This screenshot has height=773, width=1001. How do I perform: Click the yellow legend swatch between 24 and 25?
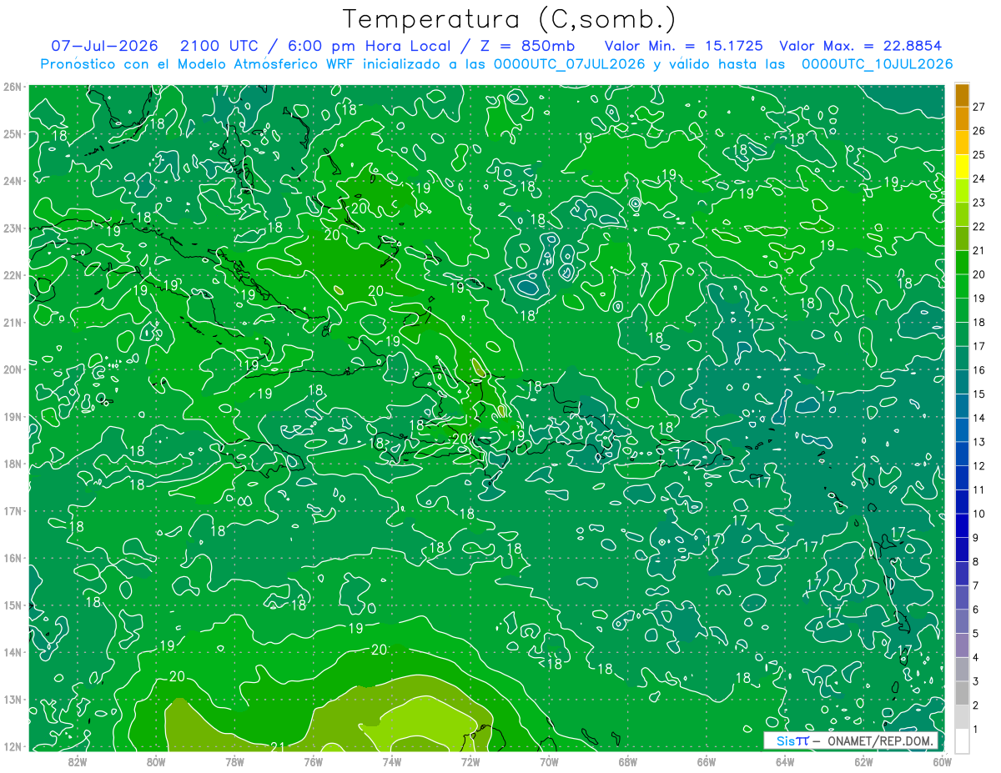coord(962,167)
